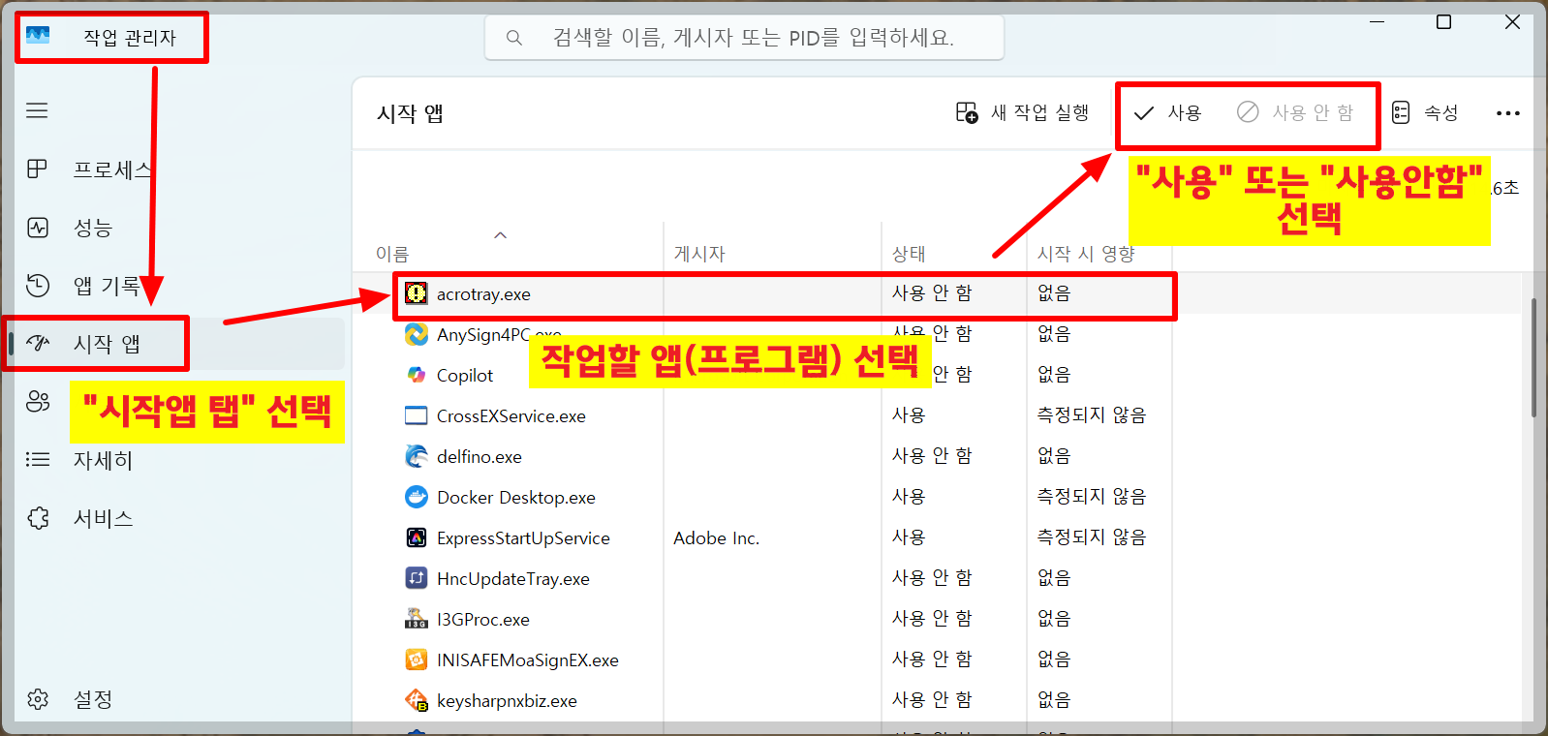
Task: Click the Adobe Inc. publisher cell
Action: point(716,538)
